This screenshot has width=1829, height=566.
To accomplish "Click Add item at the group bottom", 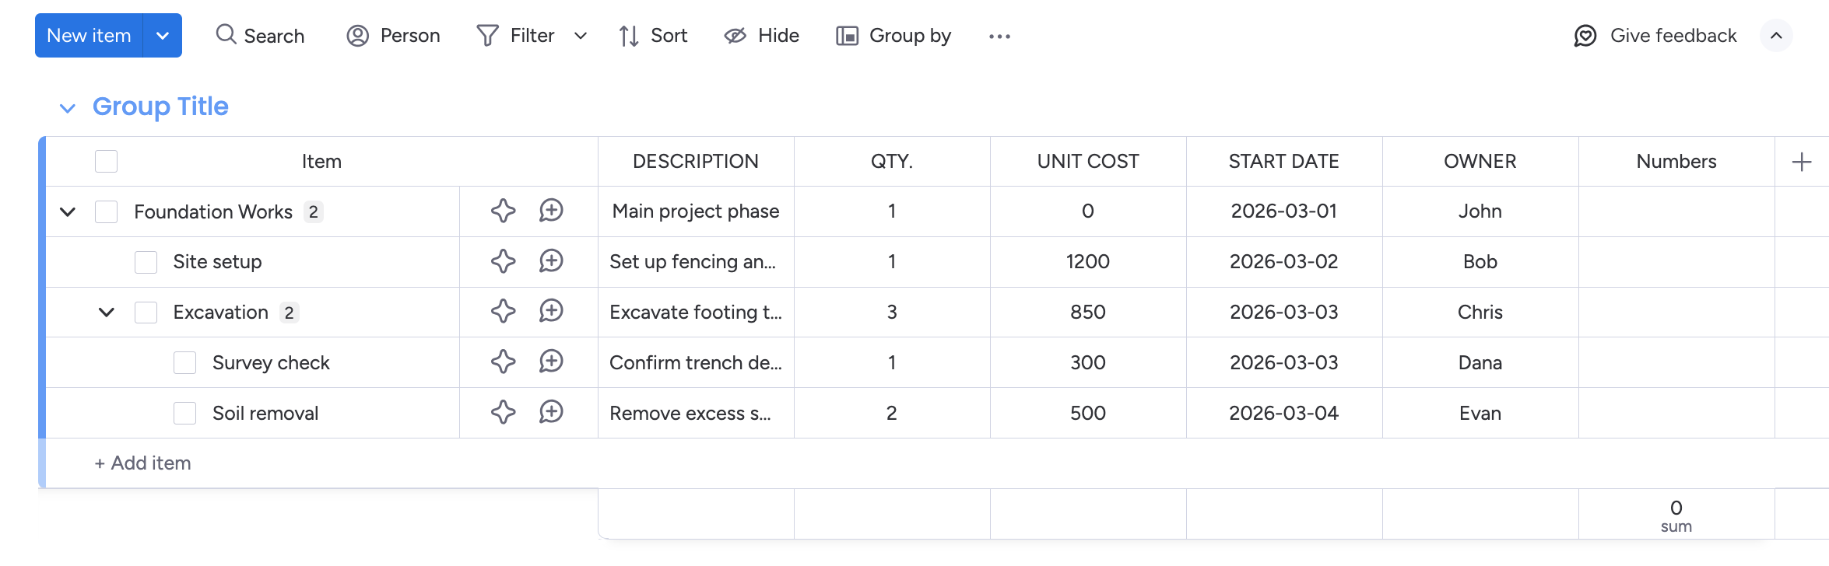I will pos(143,463).
